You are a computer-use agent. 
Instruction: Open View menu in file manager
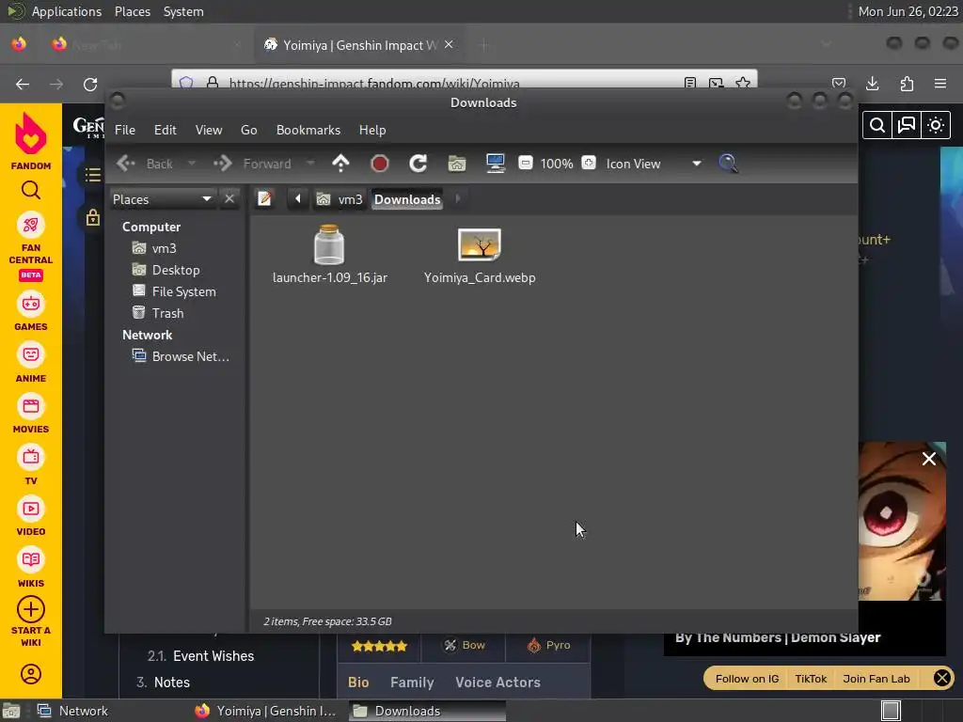pyautogui.click(x=208, y=130)
